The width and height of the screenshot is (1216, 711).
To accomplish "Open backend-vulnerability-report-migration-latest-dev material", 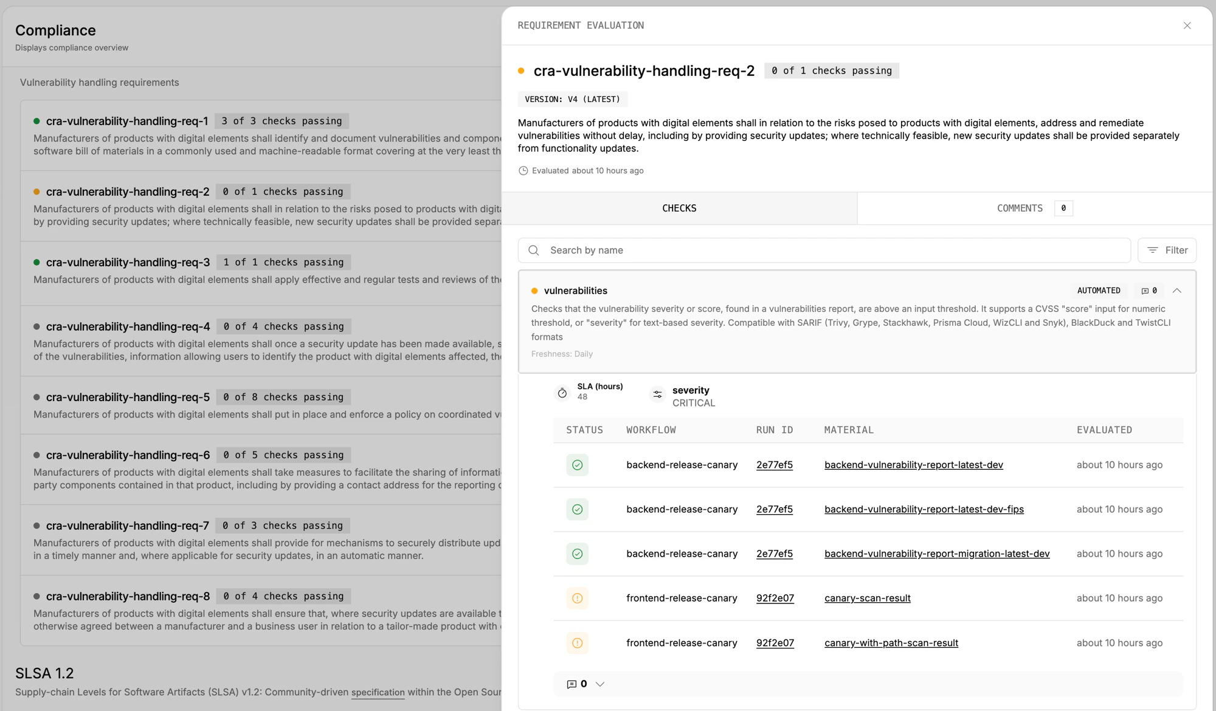I will (x=937, y=554).
